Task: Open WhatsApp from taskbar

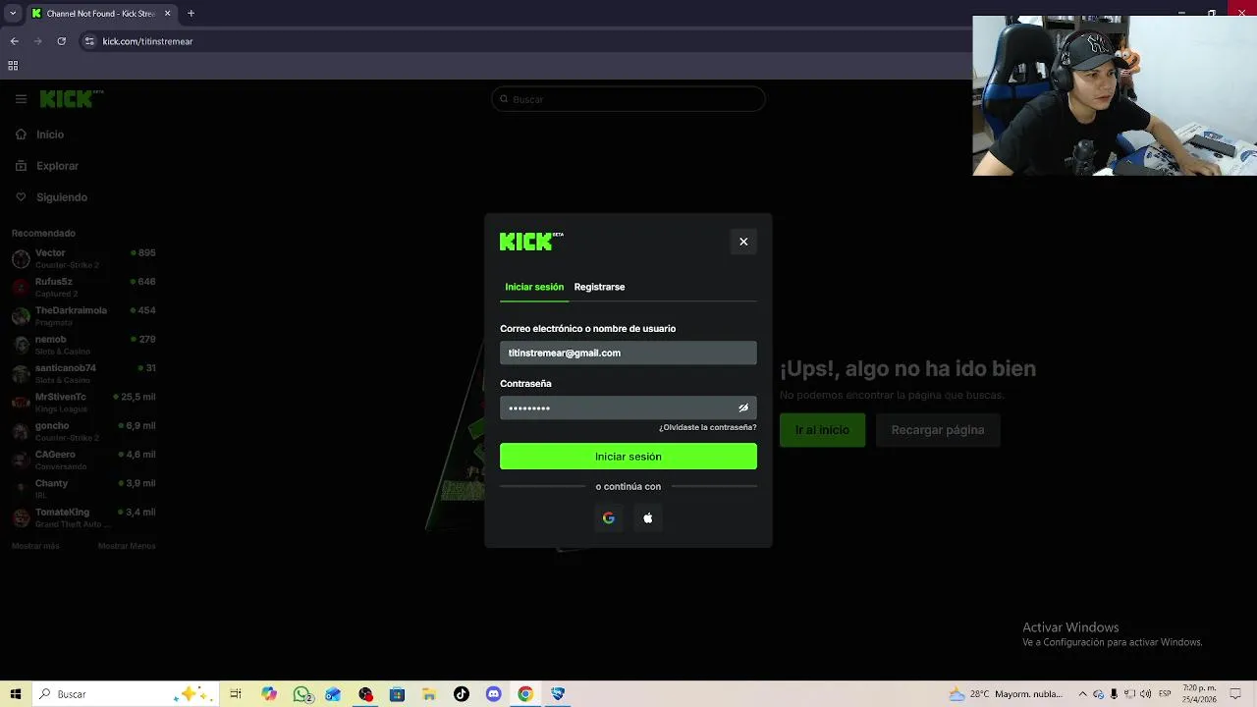Action: click(x=301, y=694)
